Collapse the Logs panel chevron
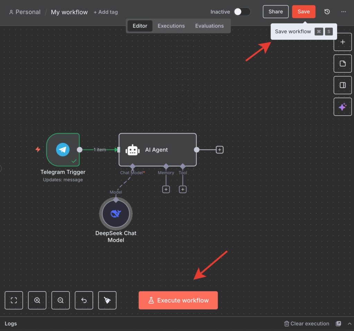The height and width of the screenshot is (331, 354). (x=349, y=324)
